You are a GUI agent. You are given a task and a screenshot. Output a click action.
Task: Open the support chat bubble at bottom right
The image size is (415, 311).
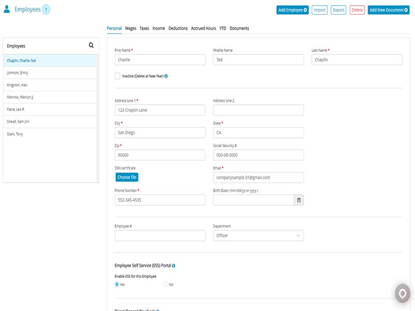pyautogui.click(x=402, y=294)
